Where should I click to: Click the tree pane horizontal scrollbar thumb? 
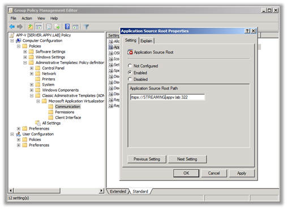point(37,190)
